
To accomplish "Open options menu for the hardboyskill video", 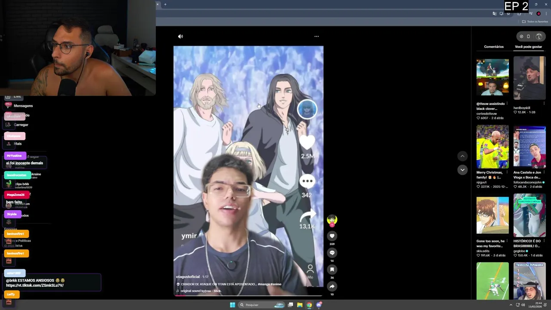I will 544,103.
